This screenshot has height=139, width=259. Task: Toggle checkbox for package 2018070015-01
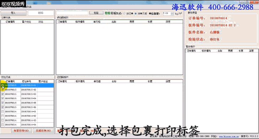click(x=2, y=85)
